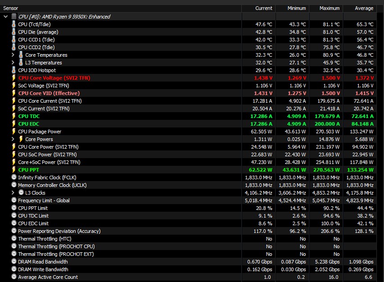384x282 pixels.
Task: Expand the L3 Clocks subgroup
Action: [x=13, y=193]
